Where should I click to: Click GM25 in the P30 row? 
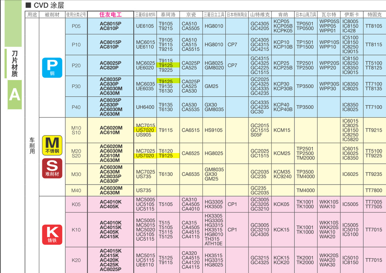tap(211, 86)
